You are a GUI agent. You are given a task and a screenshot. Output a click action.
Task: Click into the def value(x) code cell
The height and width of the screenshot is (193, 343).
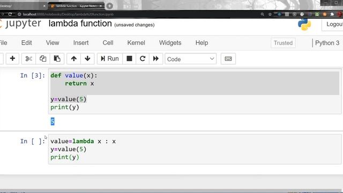tap(195, 91)
